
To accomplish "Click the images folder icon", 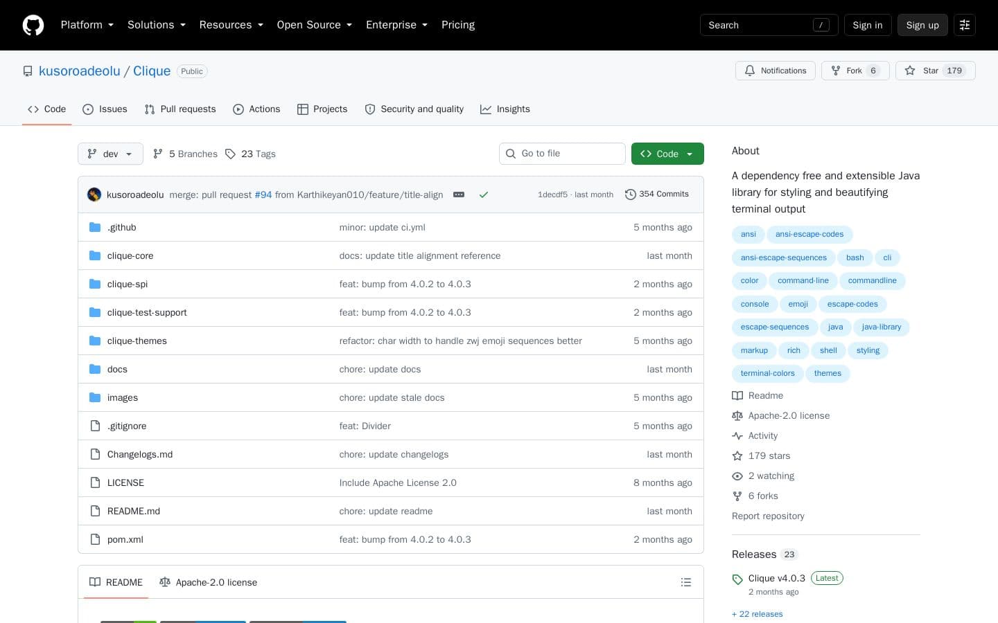I will [95, 397].
